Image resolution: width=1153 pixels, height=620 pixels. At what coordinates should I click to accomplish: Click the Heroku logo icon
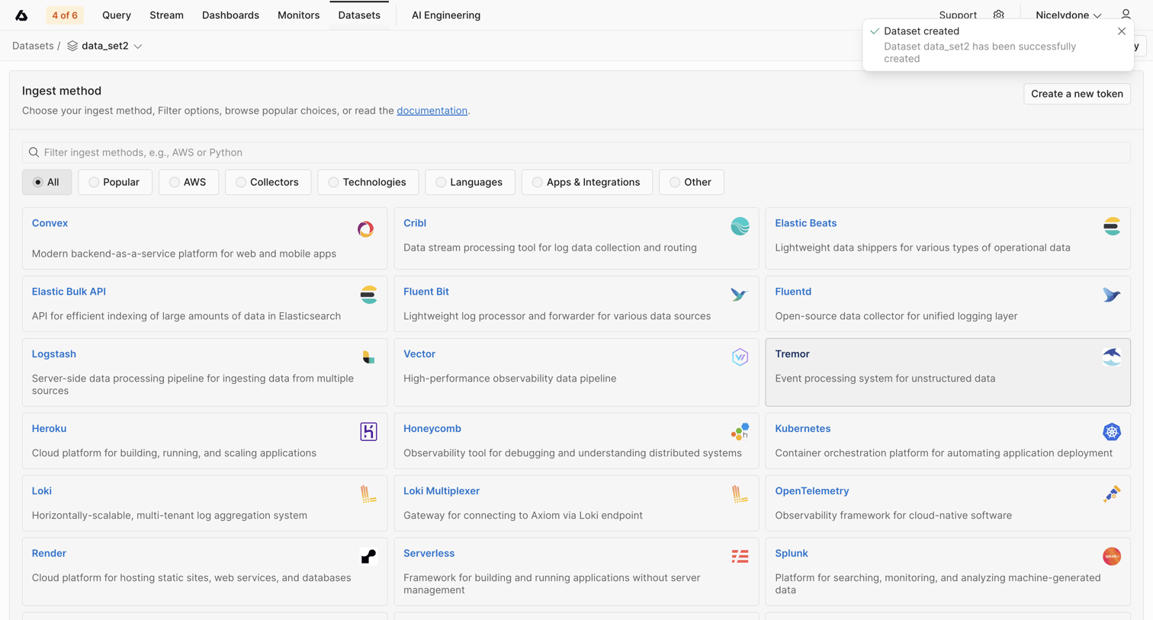[x=368, y=432]
